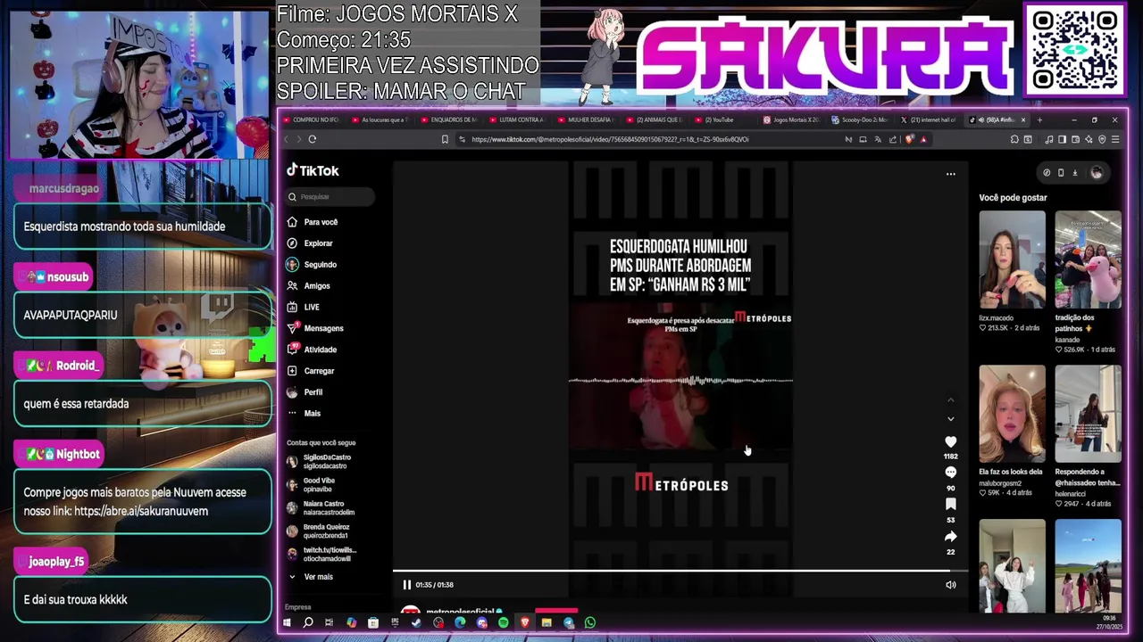
Task: Open the three-dot video options menu
Action: pyautogui.click(x=950, y=174)
